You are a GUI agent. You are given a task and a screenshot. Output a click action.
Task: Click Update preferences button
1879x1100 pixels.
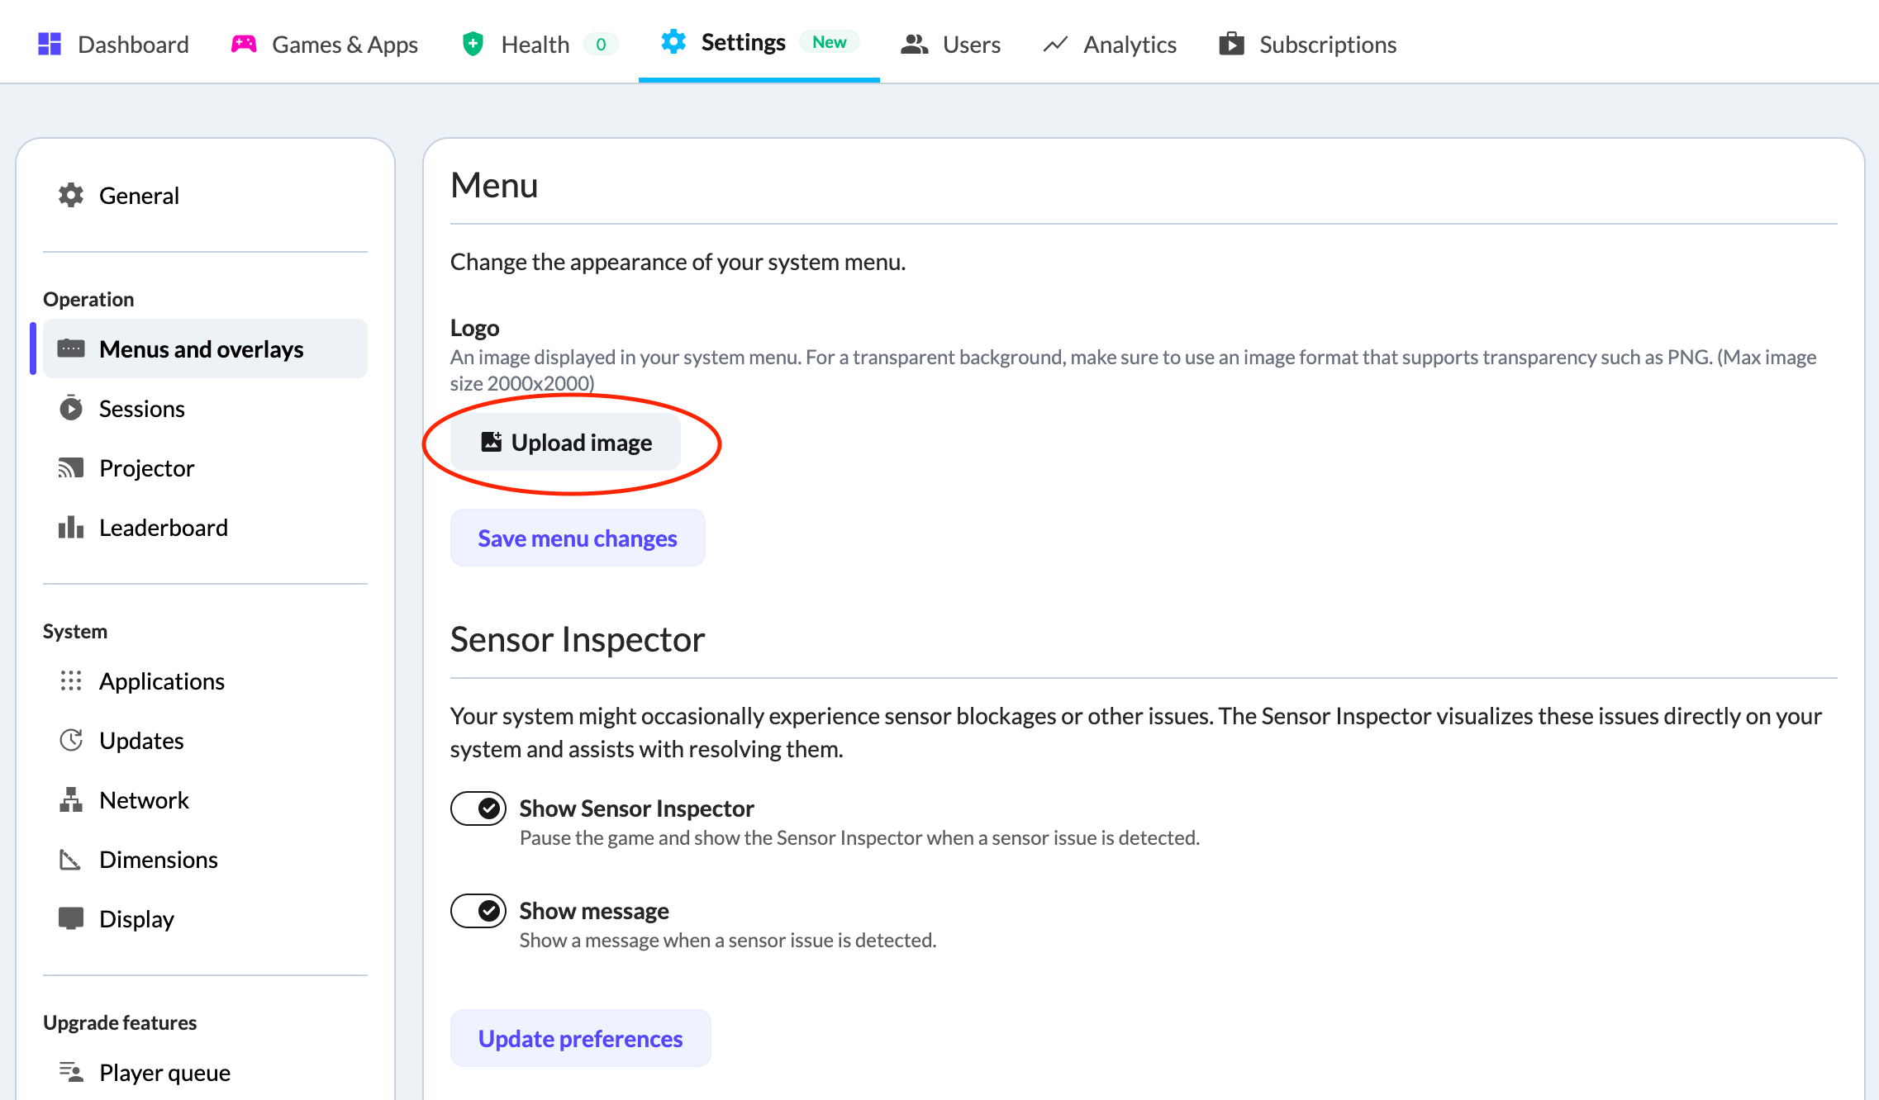click(x=580, y=1039)
